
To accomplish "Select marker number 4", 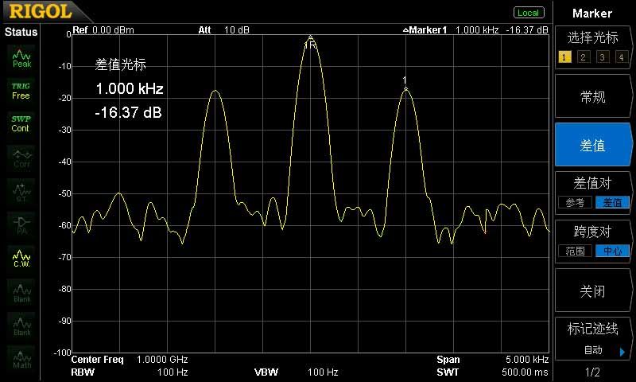I will point(622,57).
